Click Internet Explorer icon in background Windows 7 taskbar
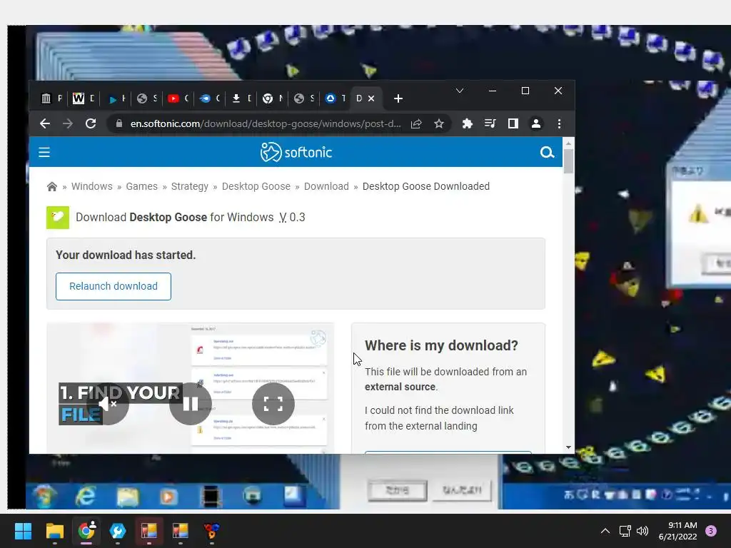The height and width of the screenshot is (548, 731). [86, 496]
